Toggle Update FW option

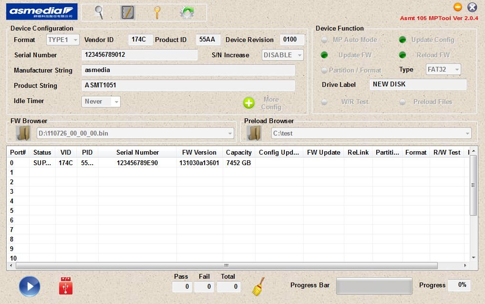click(x=324, y=55)
